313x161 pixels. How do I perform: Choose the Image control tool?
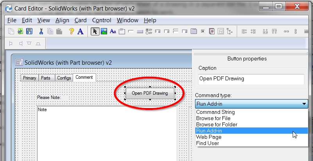coord(104,31)
